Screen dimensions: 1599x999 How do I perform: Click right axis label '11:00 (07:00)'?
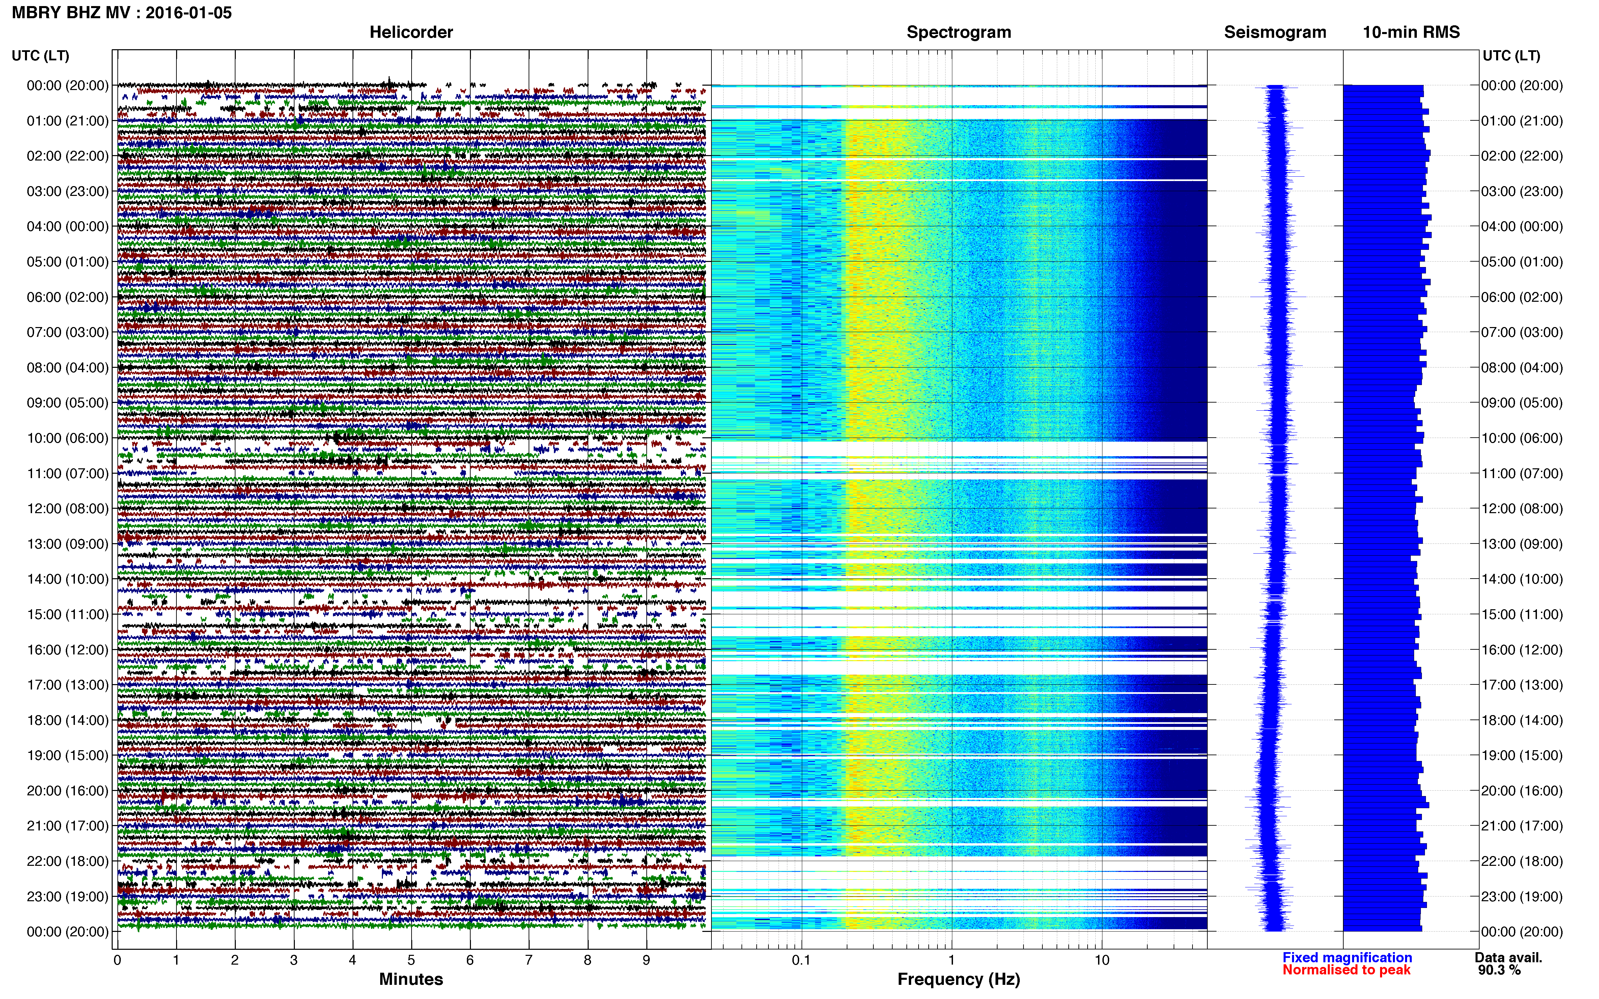click(x=1522, y=474)
